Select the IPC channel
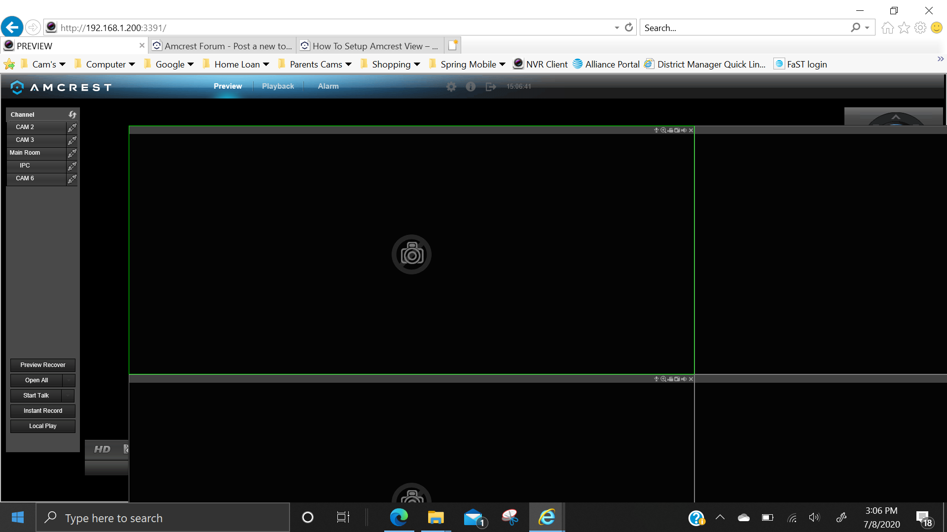 36,166
